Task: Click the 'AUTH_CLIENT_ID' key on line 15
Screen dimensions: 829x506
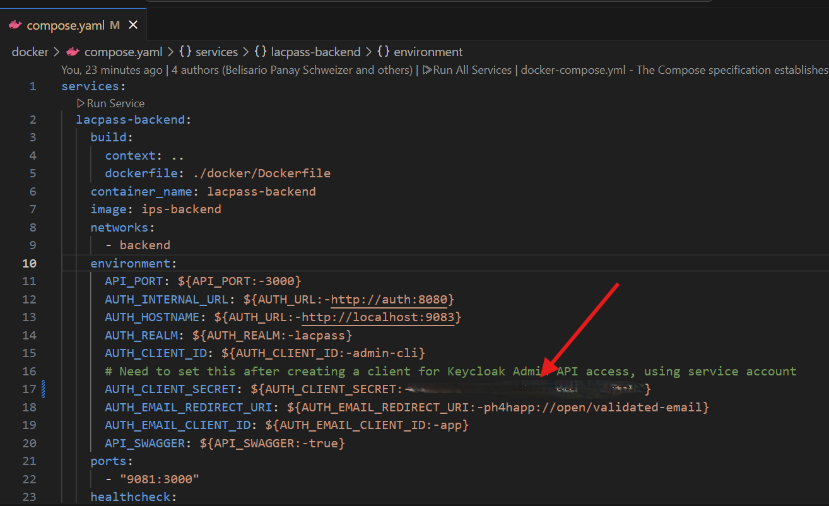Action: pos(156,353)
